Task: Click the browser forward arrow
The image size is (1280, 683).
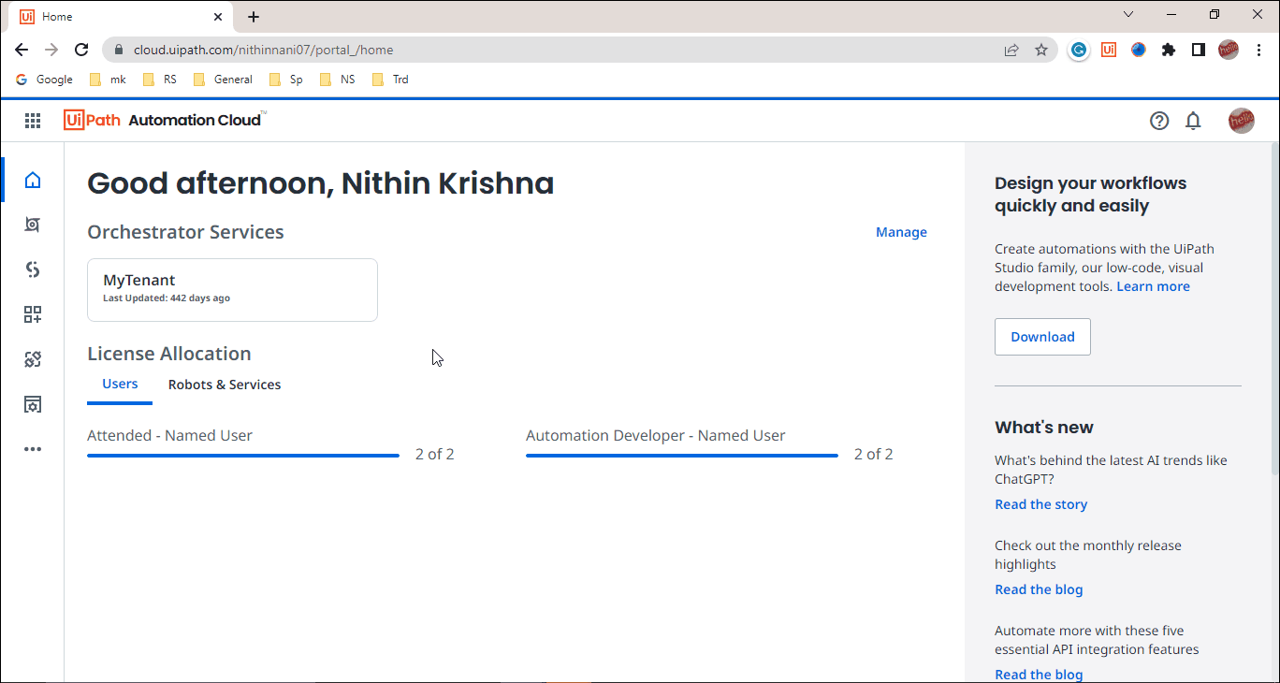Action: coord(51,50)
